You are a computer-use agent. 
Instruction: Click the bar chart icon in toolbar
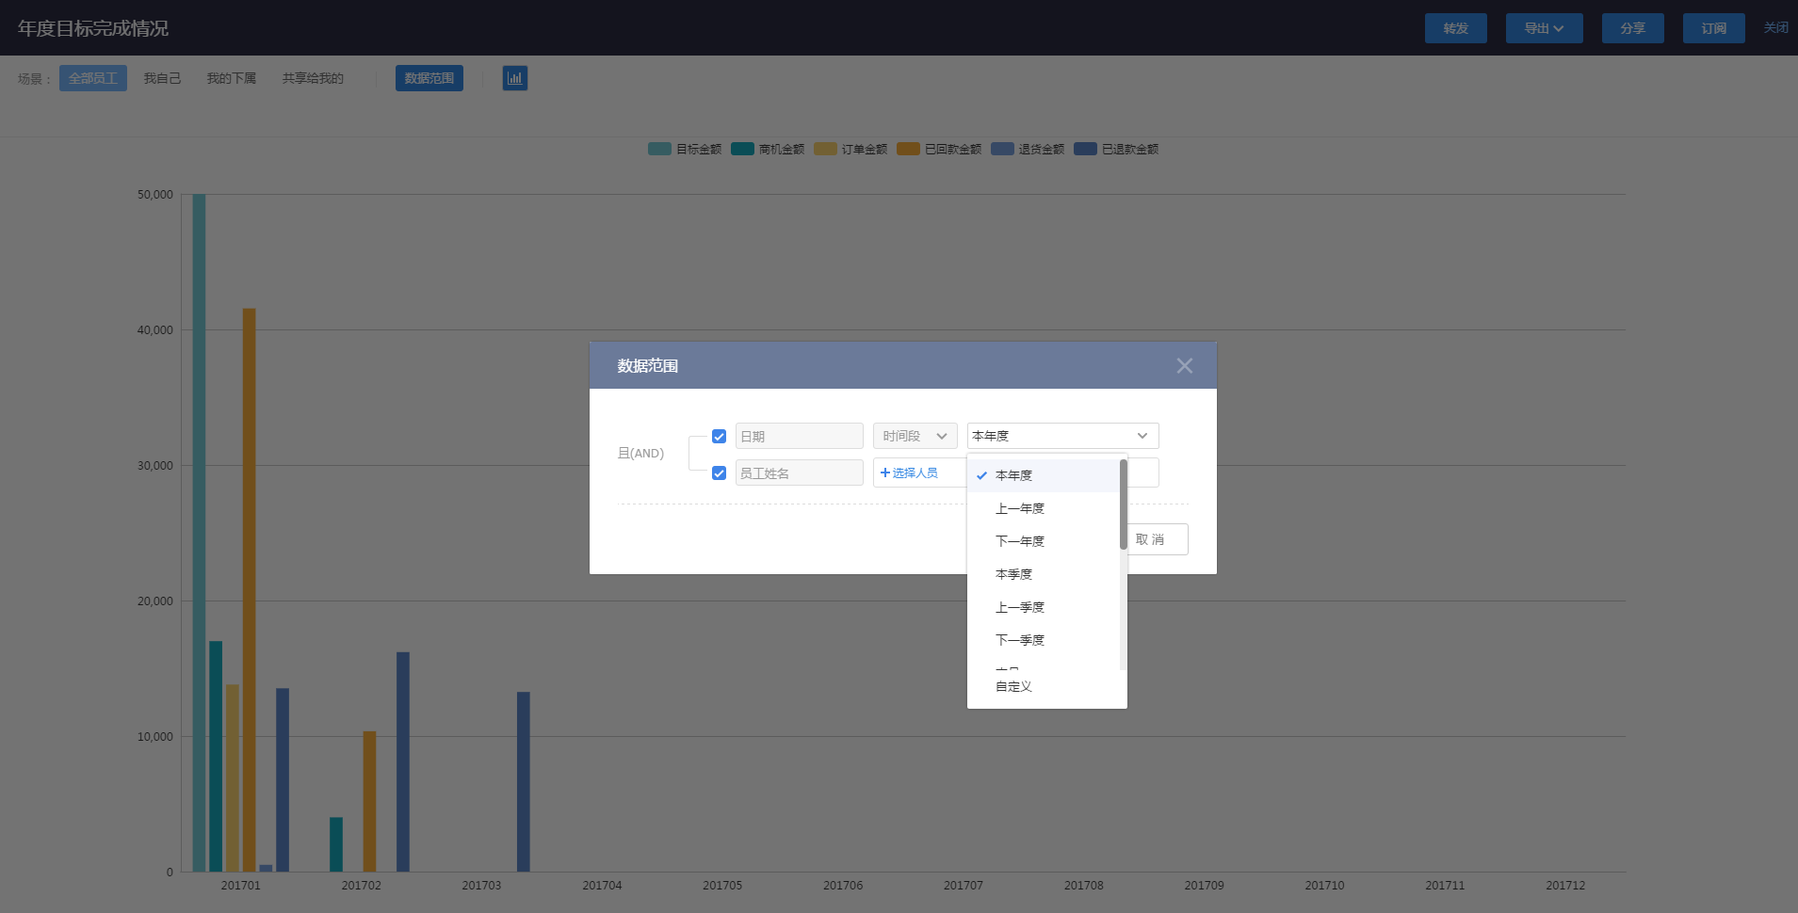coord(514,78)
